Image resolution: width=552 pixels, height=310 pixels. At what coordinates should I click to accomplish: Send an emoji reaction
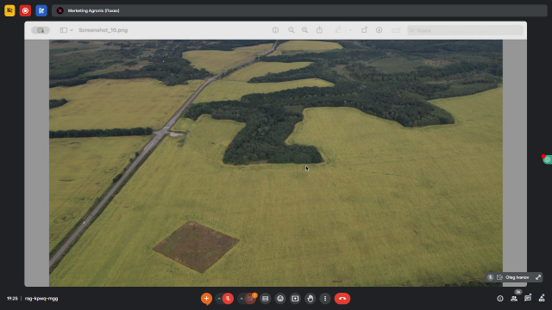click(280, 299)
